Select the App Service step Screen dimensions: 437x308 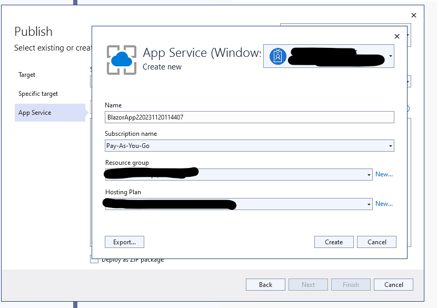[50, 113]
